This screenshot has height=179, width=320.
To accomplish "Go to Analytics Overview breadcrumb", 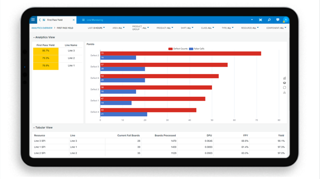I will point(42,28).
